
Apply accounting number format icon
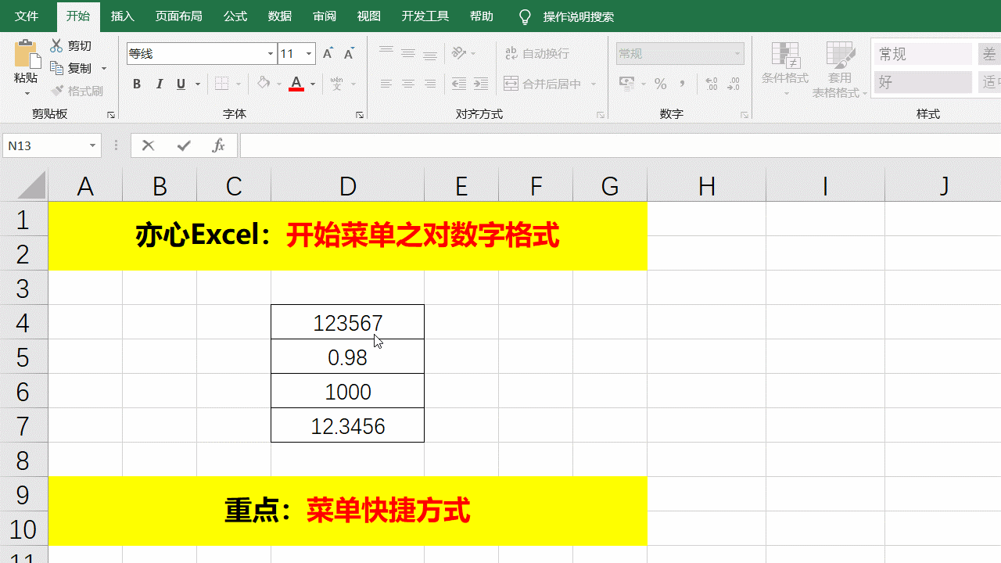(x=626, y=84)
